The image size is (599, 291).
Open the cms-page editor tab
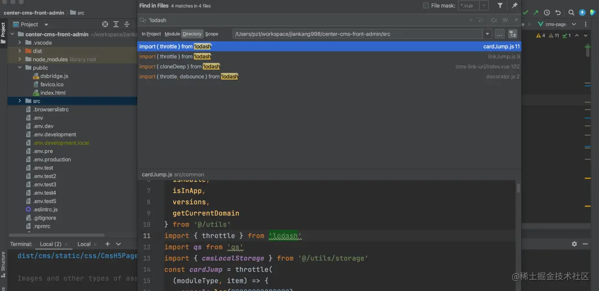click(x=551, y=24)
